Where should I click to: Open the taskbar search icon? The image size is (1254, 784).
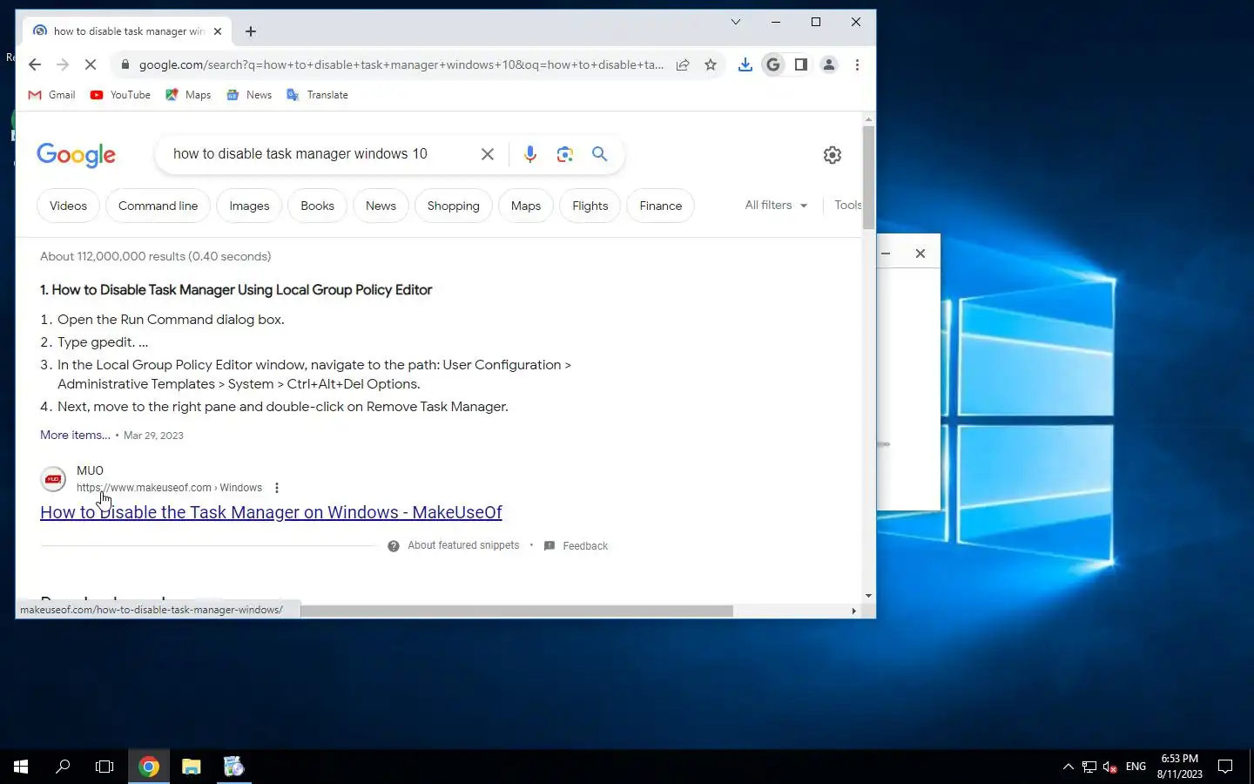pos(63,767)
